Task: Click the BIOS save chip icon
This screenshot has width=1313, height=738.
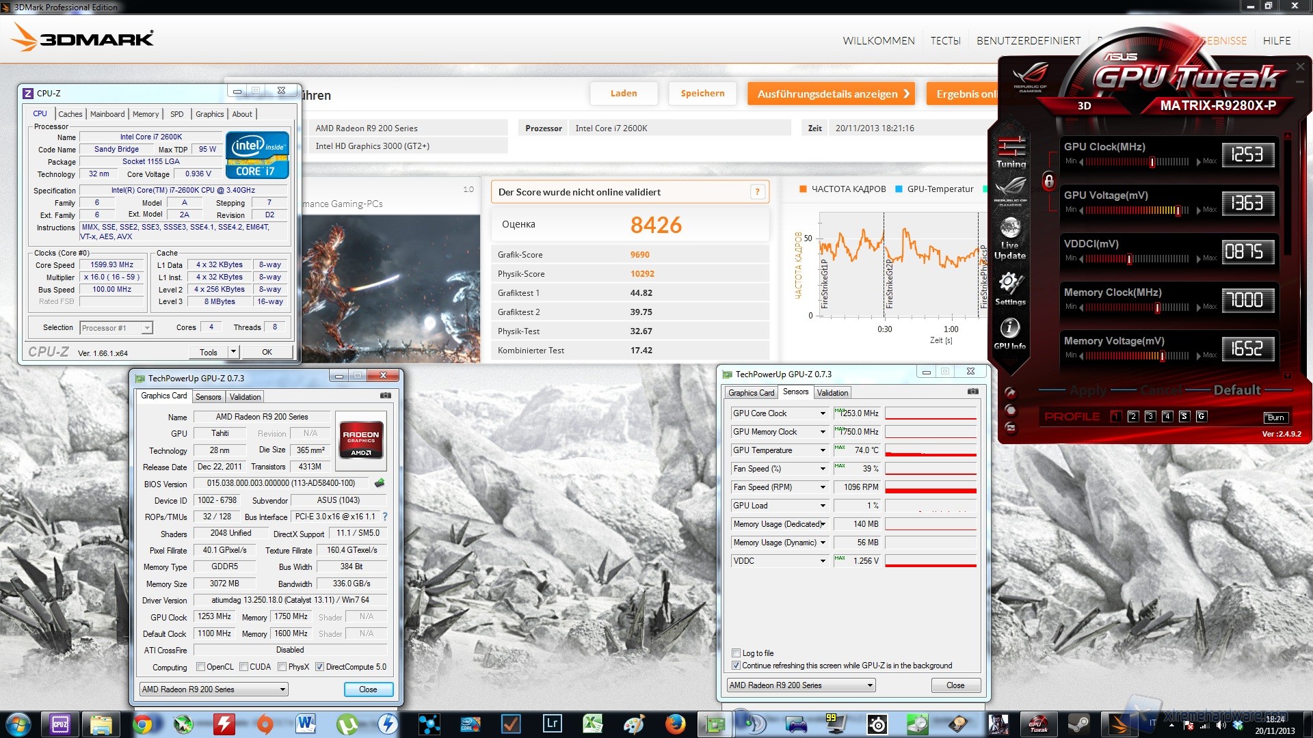Action: point(380,483)
